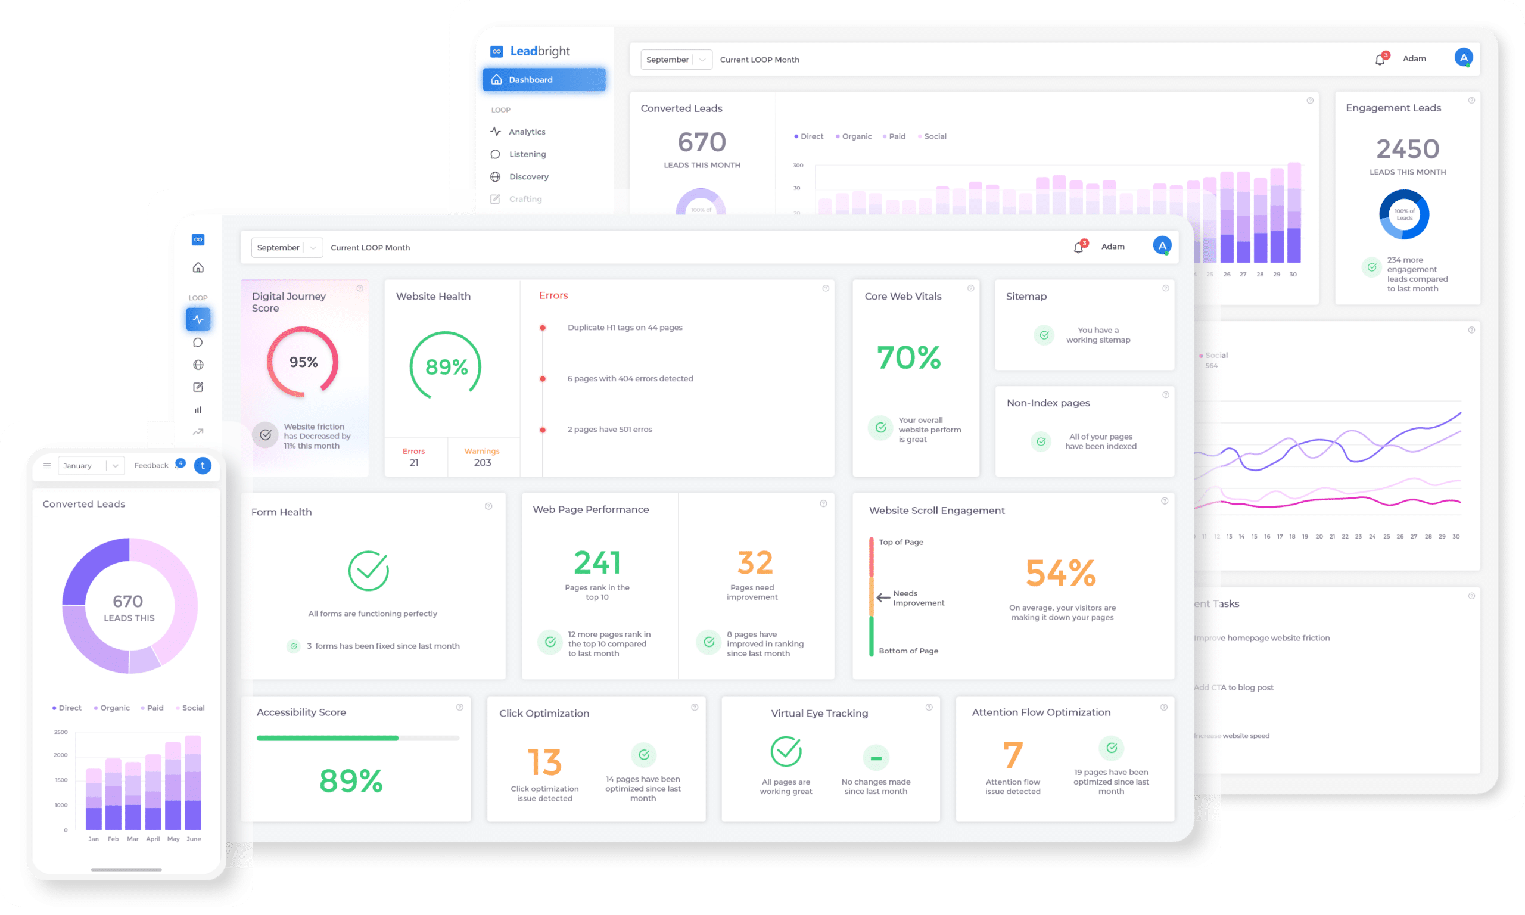The height and width of the screenshot is (915, 1525).
Task: Open the September dropdown on the rear dashboard
Action: click(676, 59)
